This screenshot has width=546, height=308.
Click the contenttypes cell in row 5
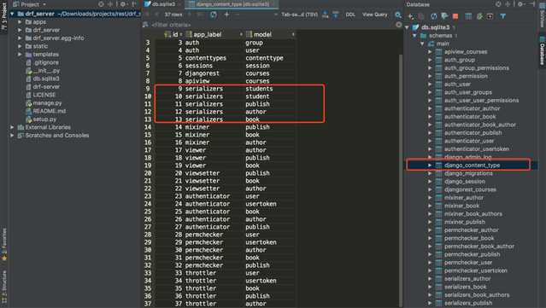205,58
